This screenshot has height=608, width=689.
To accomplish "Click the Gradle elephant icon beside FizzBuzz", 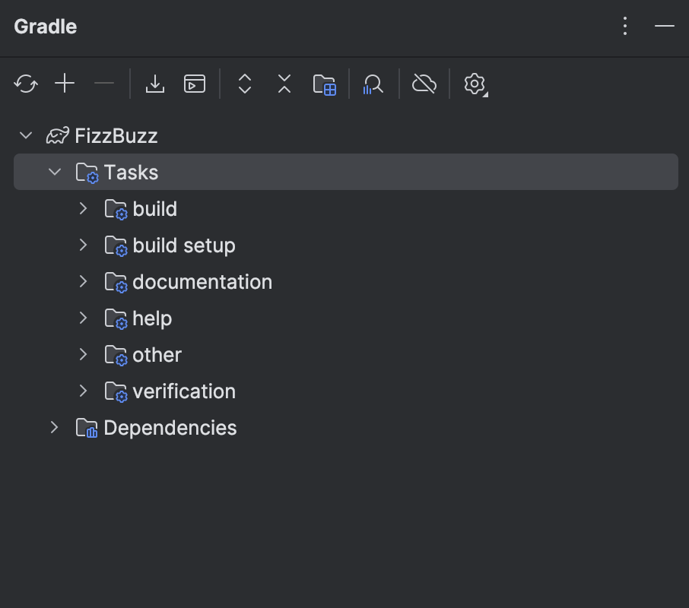I will [56, 135].
